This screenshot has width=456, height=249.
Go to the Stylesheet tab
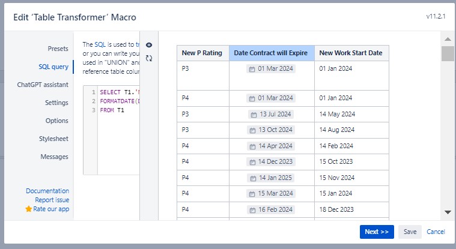point(54,139)
